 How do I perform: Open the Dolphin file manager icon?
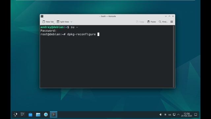tap(38, 115)
